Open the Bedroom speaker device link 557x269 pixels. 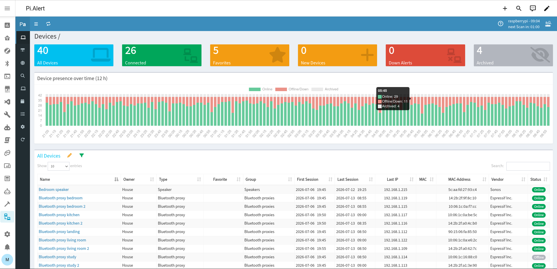tap(54, 189)
